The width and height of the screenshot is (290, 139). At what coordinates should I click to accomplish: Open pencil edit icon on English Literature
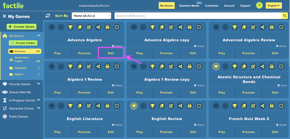[89, 106]
